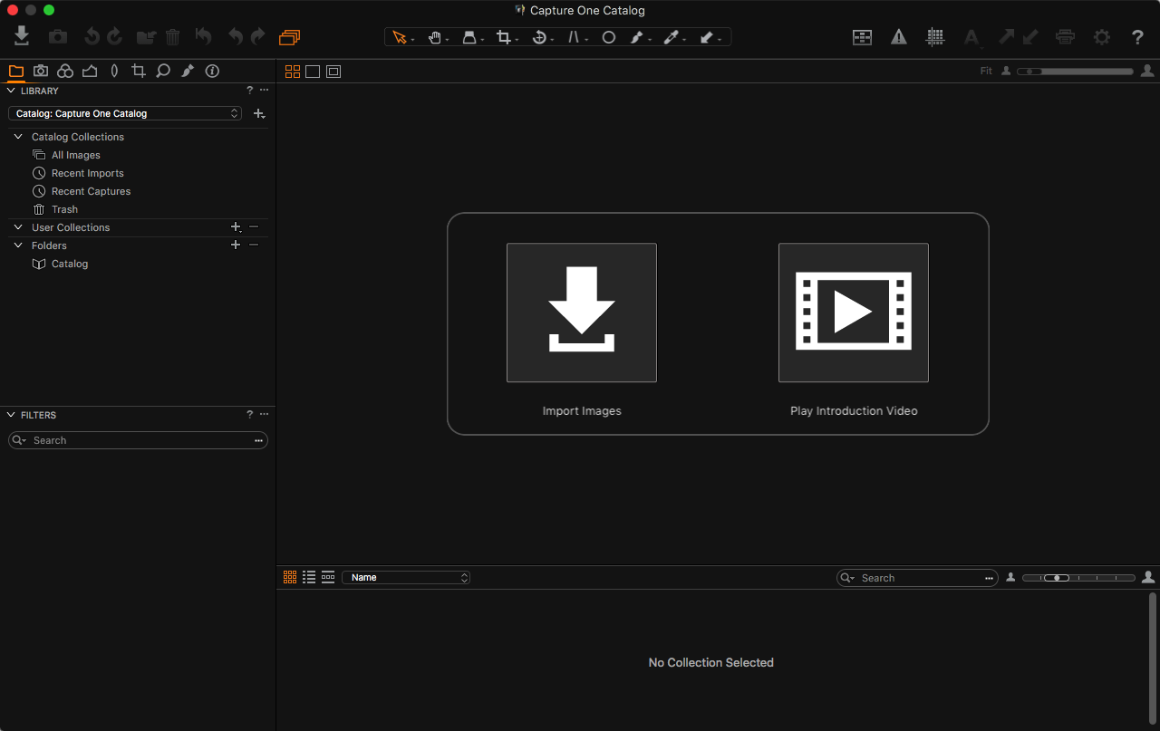Click the Undo arrow icon in the toolbar
The width and height of the screenshot is (1160, 731).
tap(237, 37)
